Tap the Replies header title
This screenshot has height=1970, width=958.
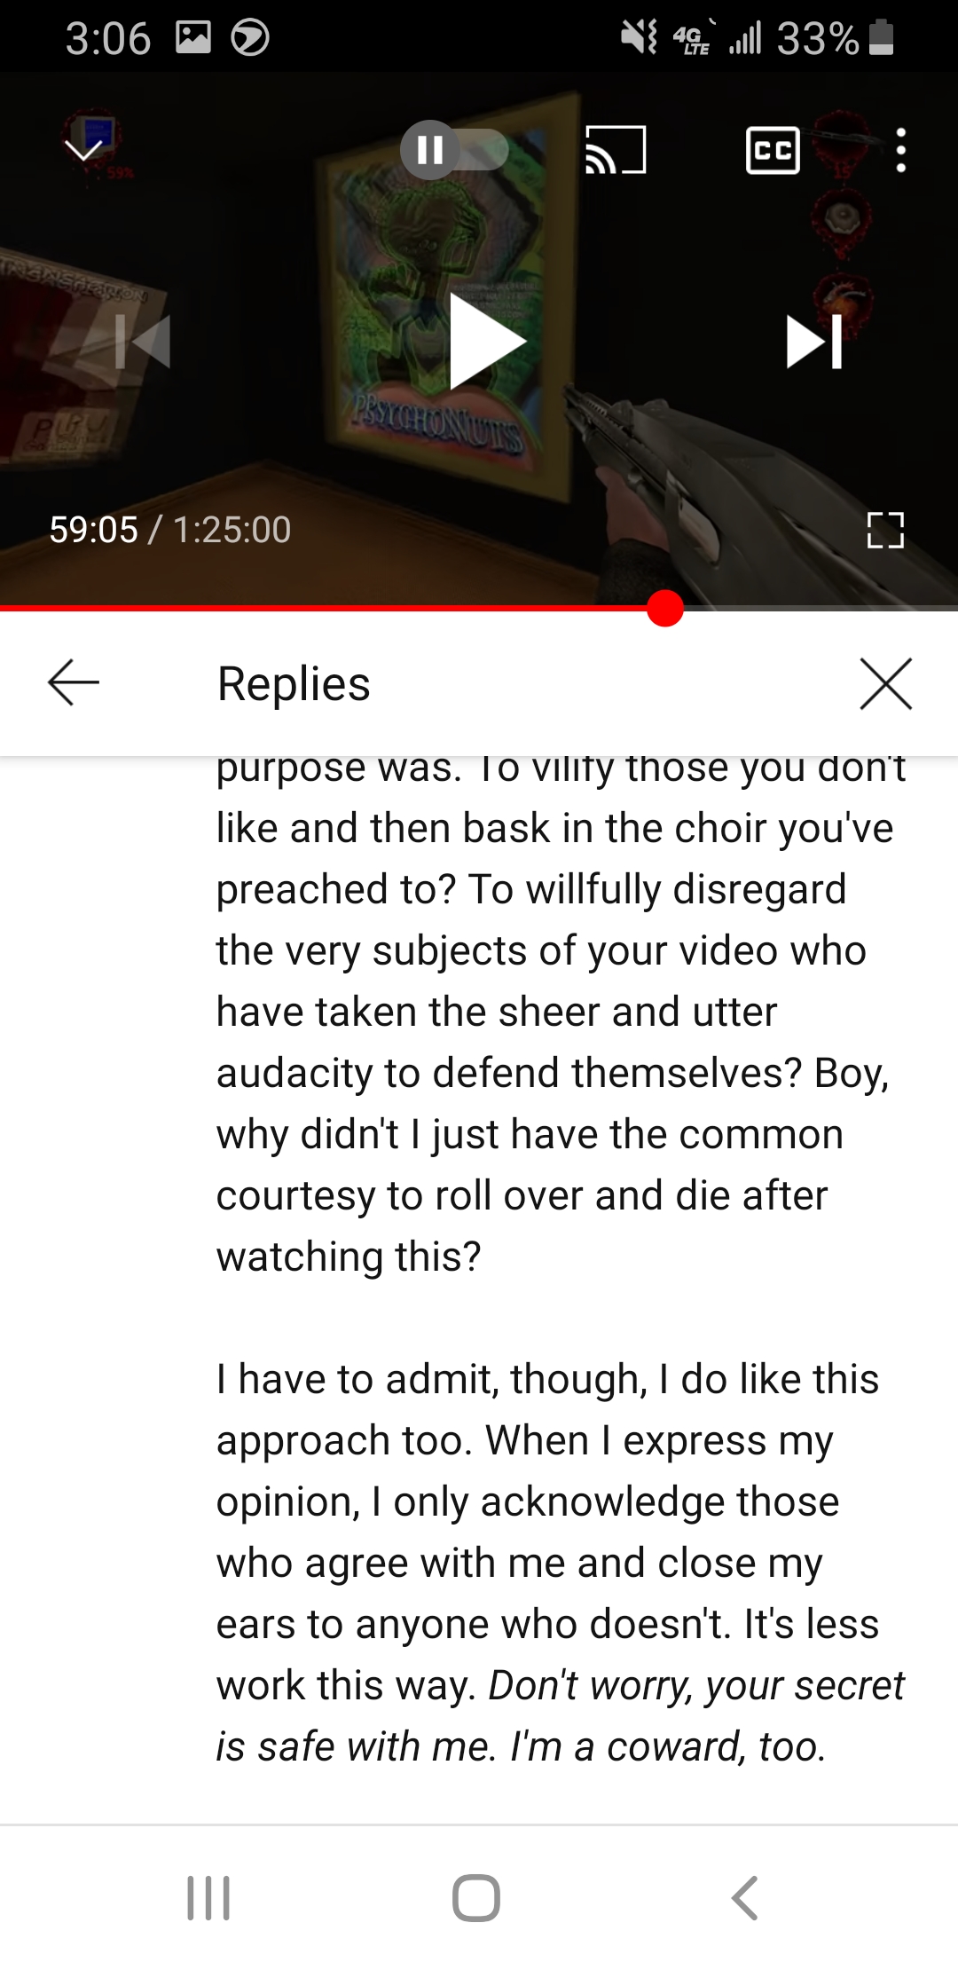[294, 683]
